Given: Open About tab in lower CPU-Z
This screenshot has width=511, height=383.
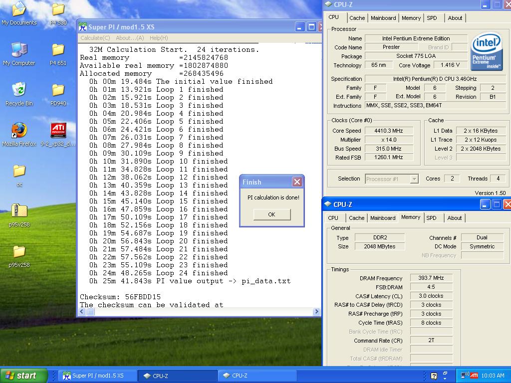Looking at the screenshot, I should coord(454,218).
